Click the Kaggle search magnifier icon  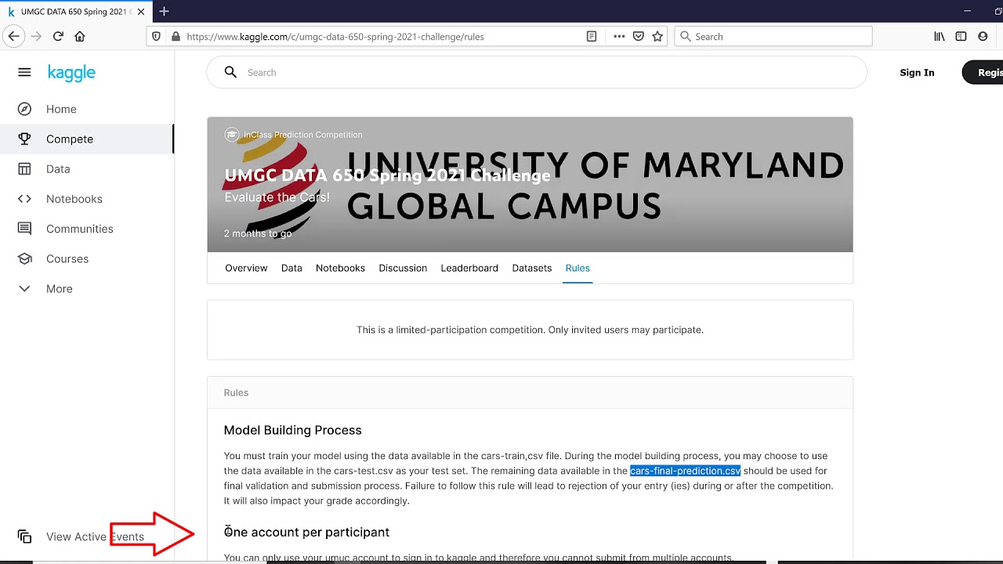point(230,72)
